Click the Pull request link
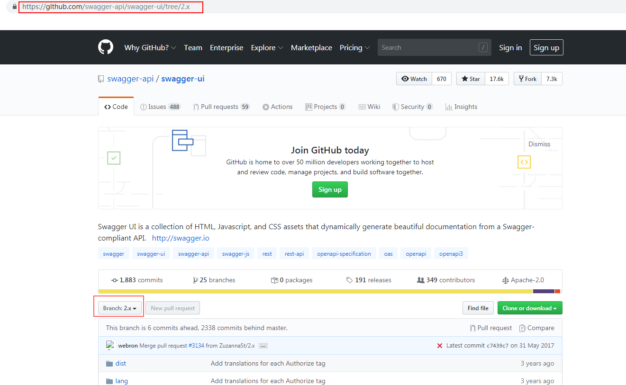The image size is (626, 385). [491, 328]
